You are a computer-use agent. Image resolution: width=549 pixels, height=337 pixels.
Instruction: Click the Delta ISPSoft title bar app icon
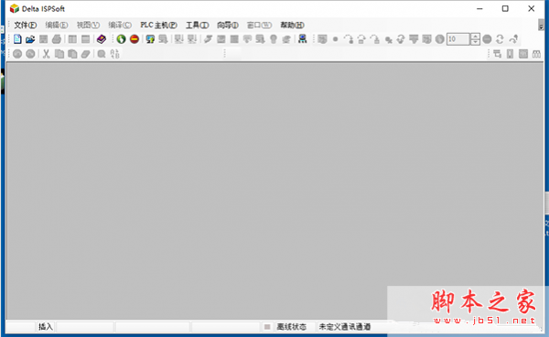click(x=15, y=9)
